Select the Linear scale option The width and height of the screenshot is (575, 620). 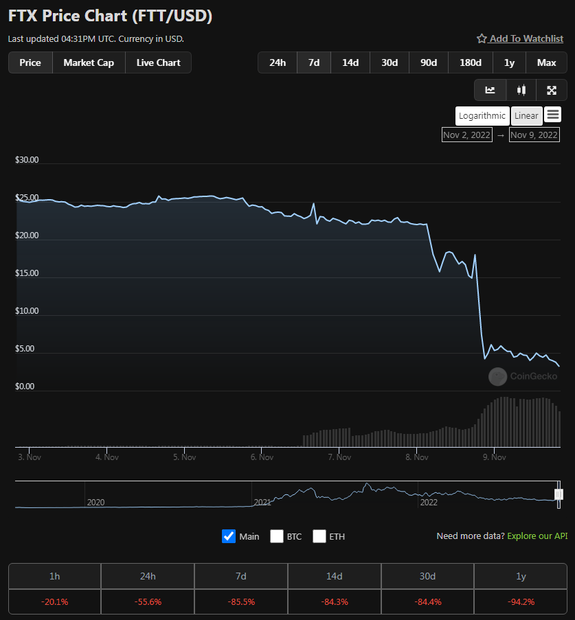click(526, 116)
